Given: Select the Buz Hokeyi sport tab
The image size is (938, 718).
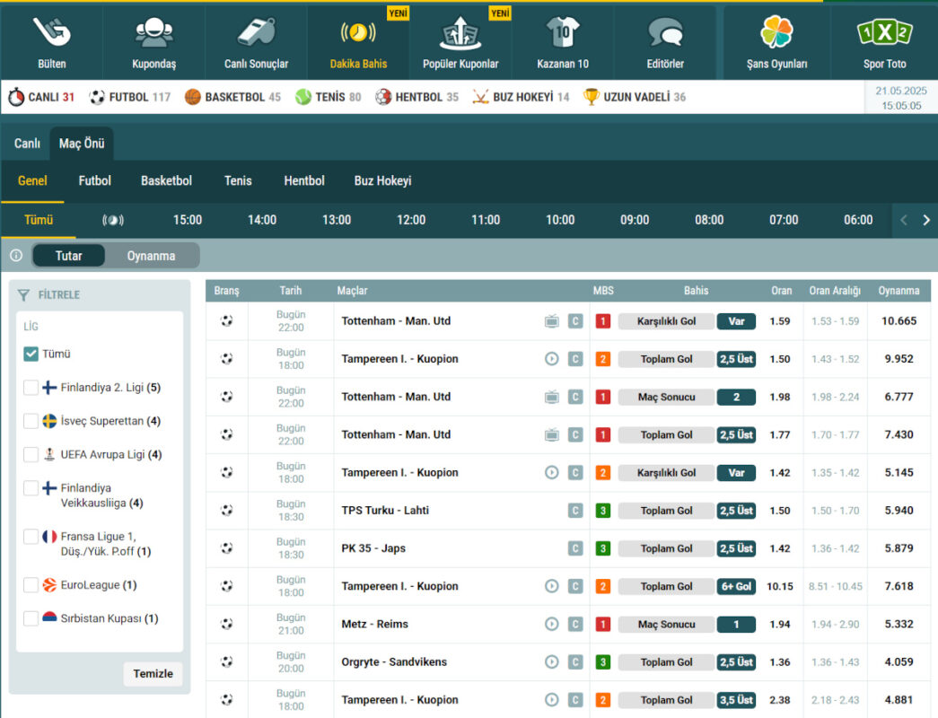Looking at the screenshot, I should [383, 180].
